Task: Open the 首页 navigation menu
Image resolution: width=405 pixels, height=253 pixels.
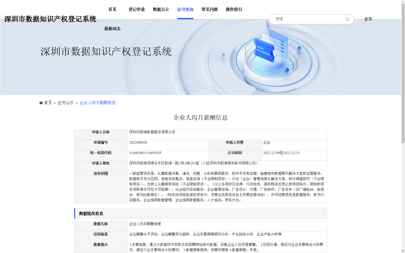Action: tap(112, 9)
